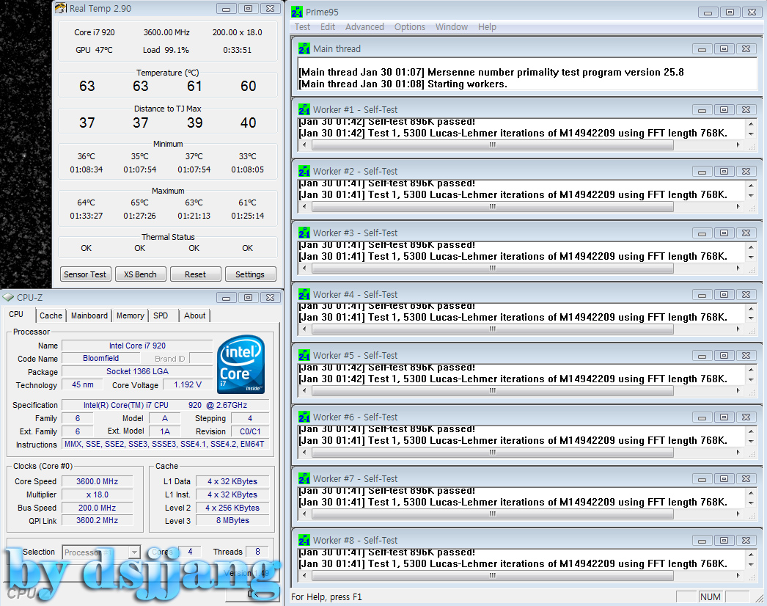This screenshot has height=606, width=767.
Task: Click the Worker #8 Self-Test icon
Action: pos(304,540)
